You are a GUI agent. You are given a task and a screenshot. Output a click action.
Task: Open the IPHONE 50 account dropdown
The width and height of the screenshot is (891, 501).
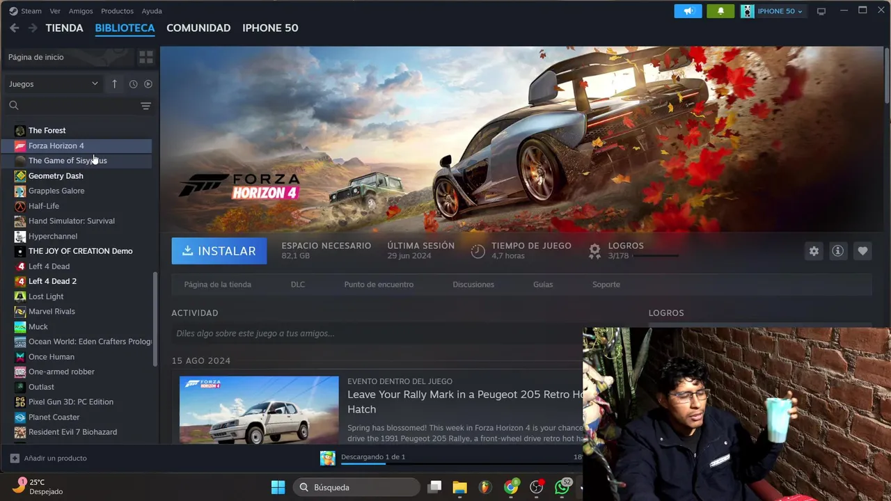coord(773,11)
